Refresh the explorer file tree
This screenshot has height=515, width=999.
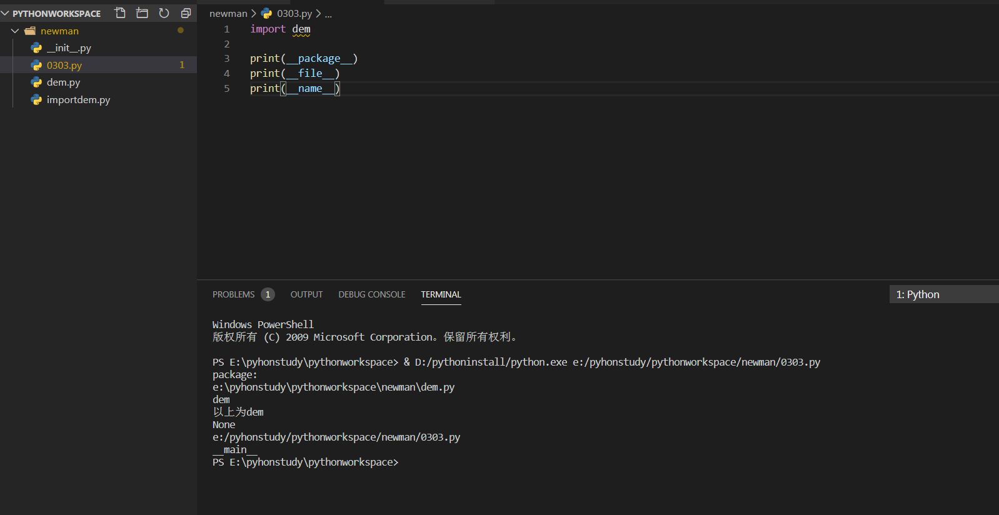[164, 13]
